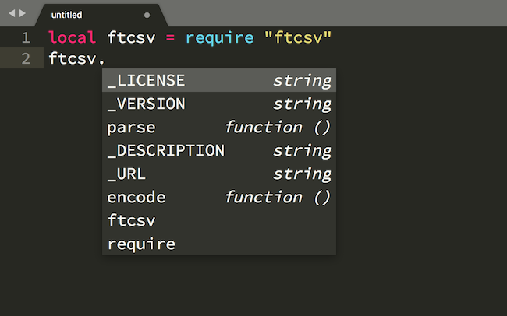Choose the _URL completion entry
Image resolution: width=507 pixels, height=316 pixels.
coord(219,174)
